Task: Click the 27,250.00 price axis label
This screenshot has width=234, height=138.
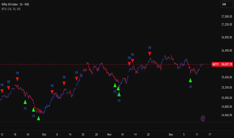Action: point(227,24)
